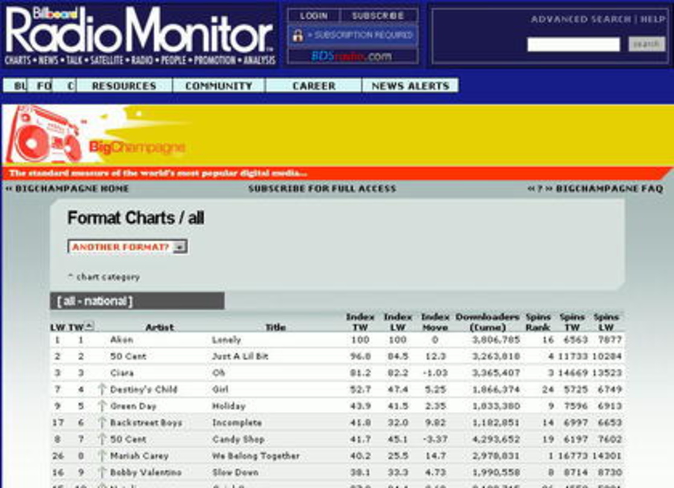Click the Billboard Radio Monitor logo
The height and width of the screenshot is (488, 674).
point(140,35)
